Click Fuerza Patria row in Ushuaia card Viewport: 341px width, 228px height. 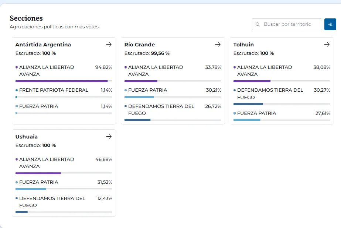pos(38,182)
